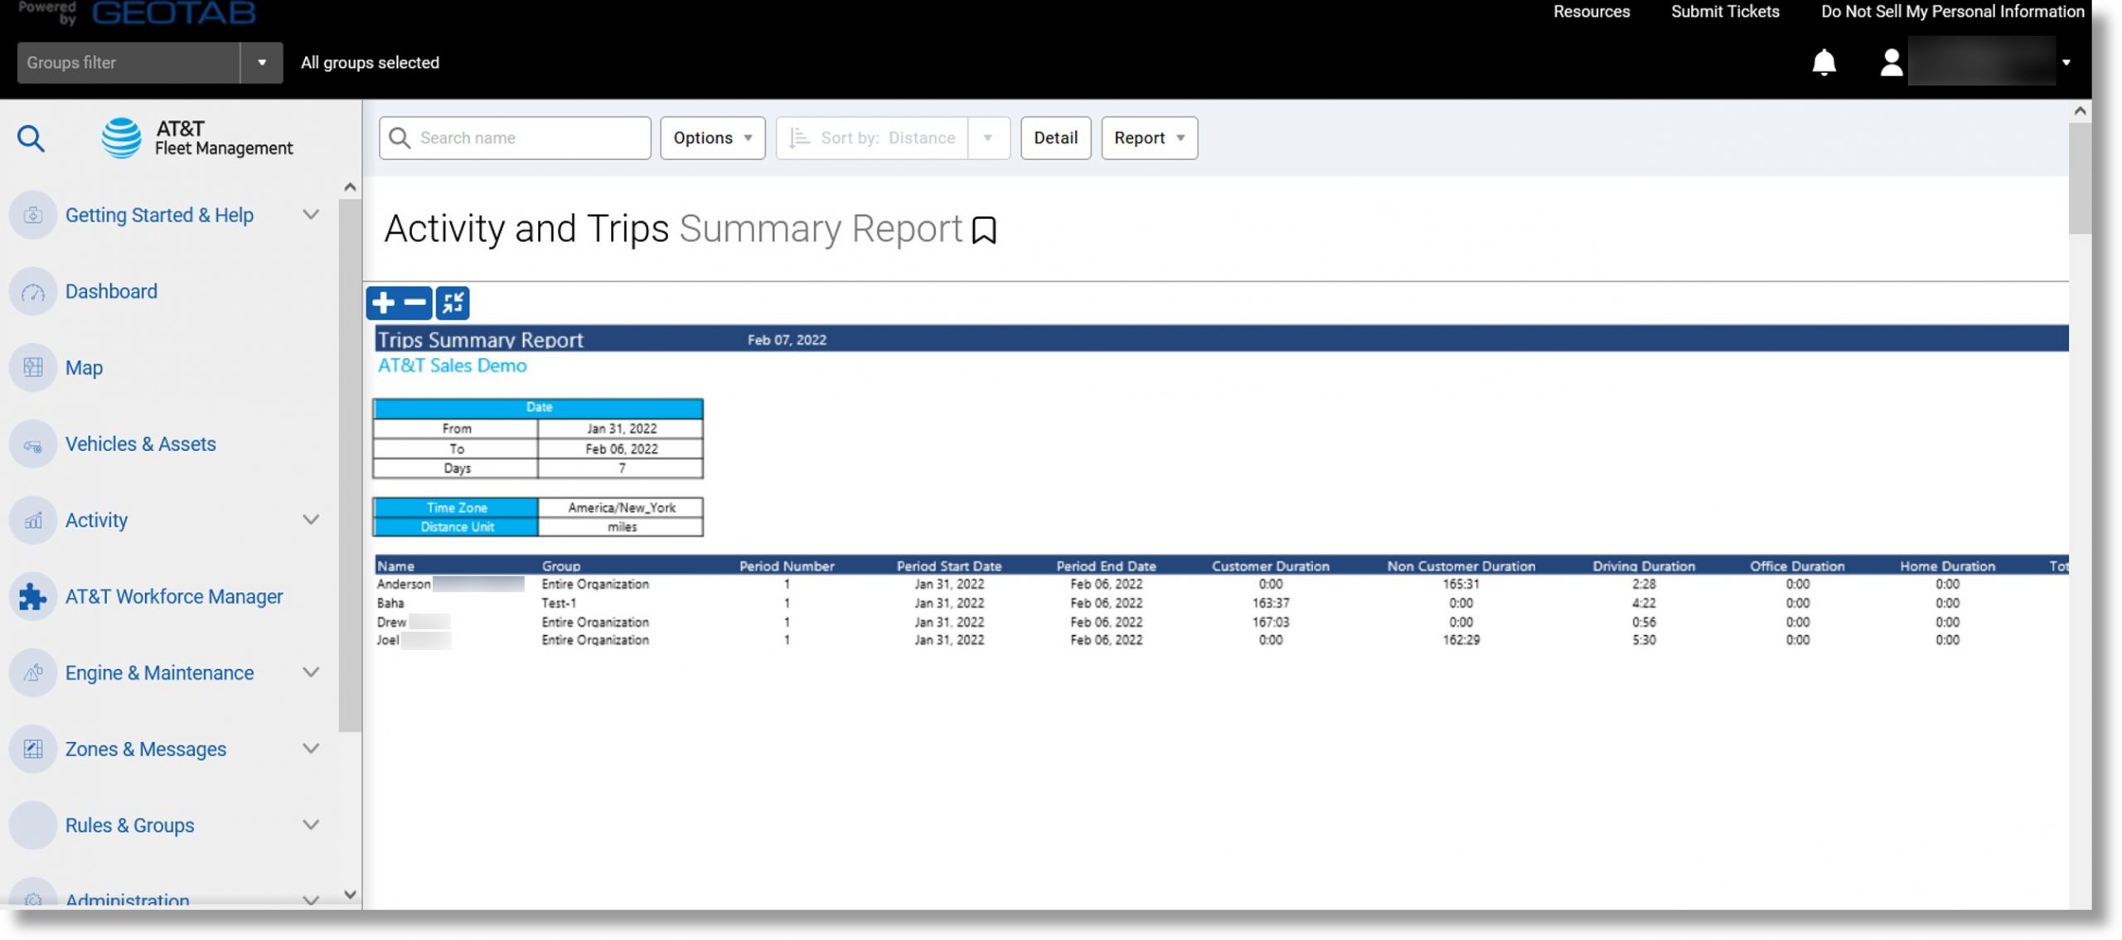The image size is (2122, 940).
Task: Open Vehicles & Assets in sidebar
Action: pos(140,444)
